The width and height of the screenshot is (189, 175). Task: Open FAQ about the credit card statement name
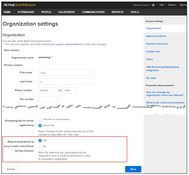tap(165, 104)
